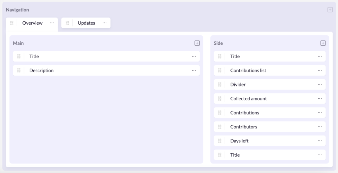Select the Contributions block in Side
Screen dimensions: 338x173
245,113
